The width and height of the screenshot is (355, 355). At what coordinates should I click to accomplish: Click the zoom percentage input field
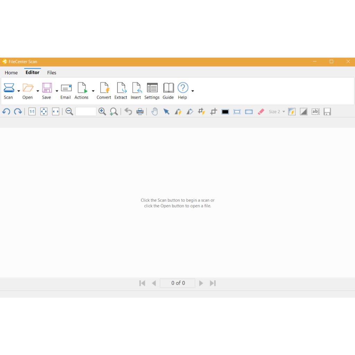86,112
